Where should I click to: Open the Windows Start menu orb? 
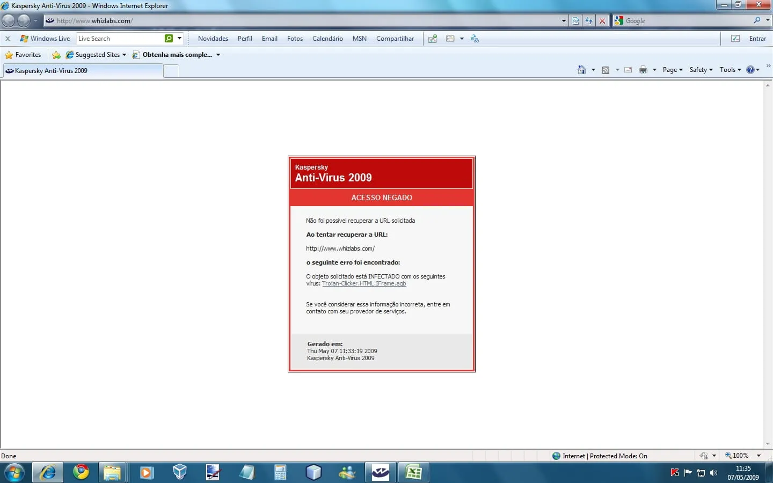tap(14, 472)
